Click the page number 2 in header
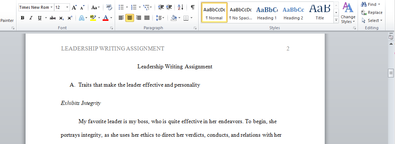This screenshot has height=144, width=395. pyautogui.click(x=288, y=49)
